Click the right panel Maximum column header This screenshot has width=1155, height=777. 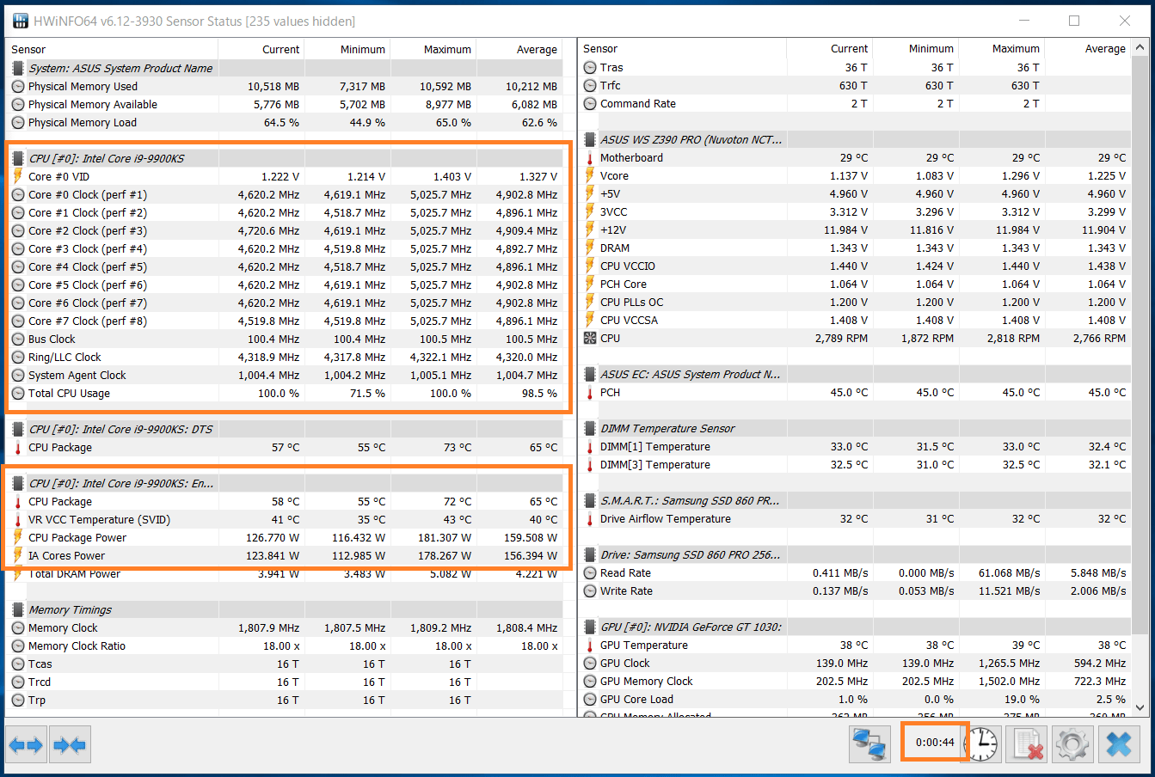(x=1001, y=48)
